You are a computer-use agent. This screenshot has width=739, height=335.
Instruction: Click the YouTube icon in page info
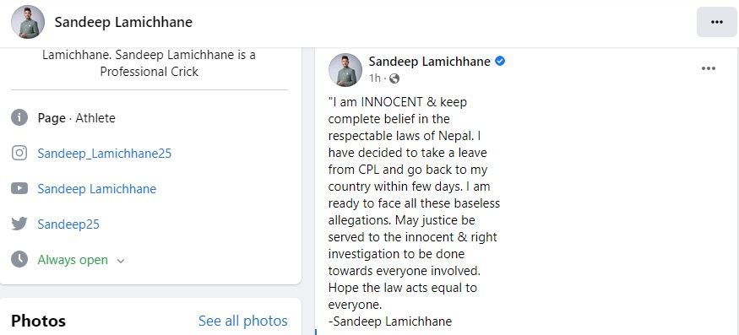coord(19,188)
